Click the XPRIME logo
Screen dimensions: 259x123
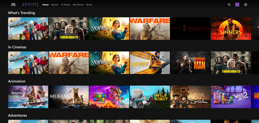30,5
